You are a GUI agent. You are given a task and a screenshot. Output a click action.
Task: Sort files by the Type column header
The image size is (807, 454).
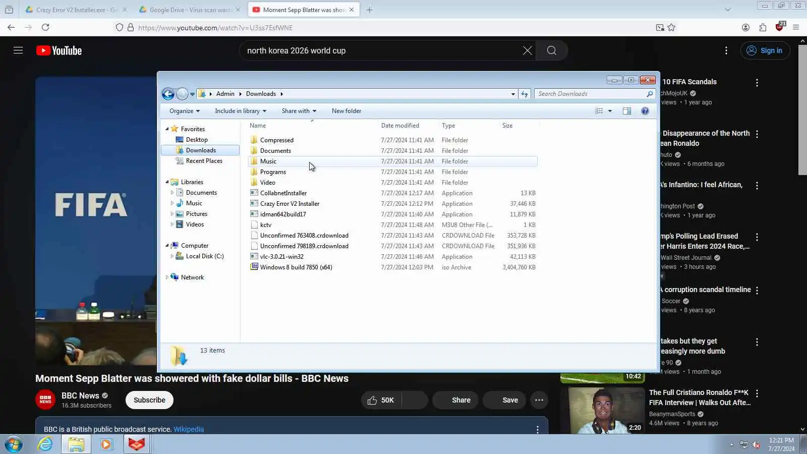(469, 126)
